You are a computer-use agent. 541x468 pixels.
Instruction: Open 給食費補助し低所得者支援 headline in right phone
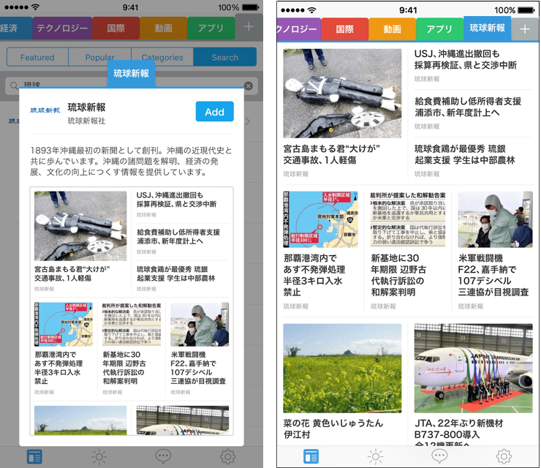click(468, 107)
